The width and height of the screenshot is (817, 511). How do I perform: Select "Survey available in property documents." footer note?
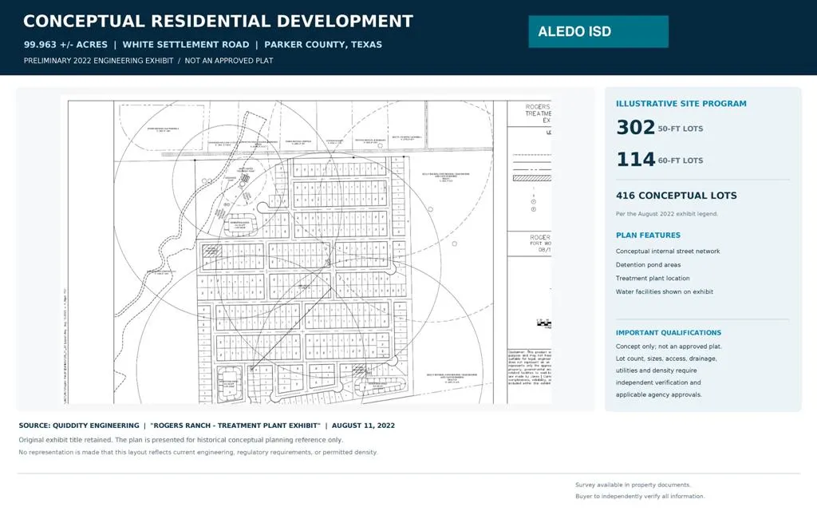pos(633,485)
